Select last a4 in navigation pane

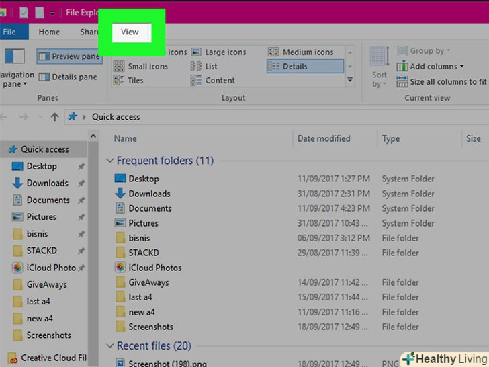point(38,301)
